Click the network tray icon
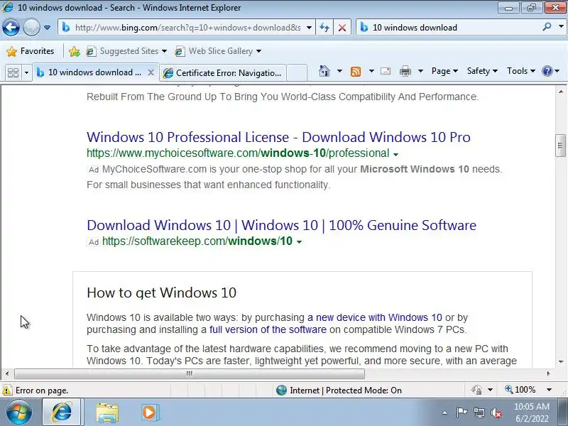Viewport: 568px width, 426px height. click(x=479, y=413)
